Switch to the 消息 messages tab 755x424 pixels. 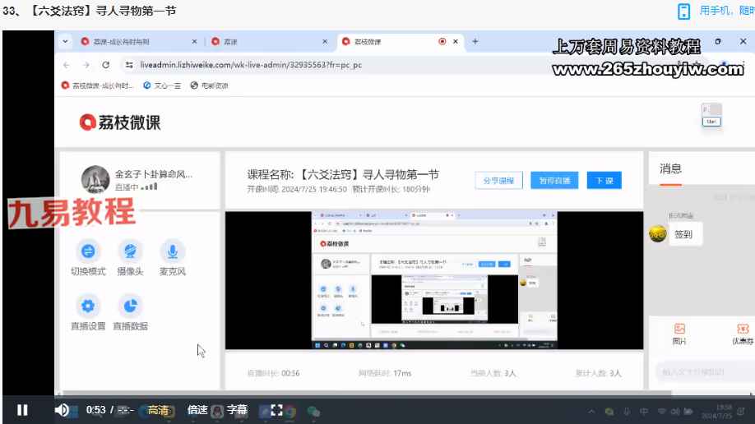[x=670, y=168]
